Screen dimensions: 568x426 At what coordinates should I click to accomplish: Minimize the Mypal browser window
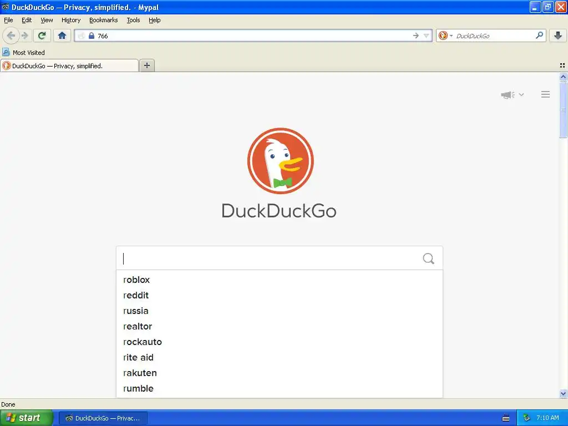pos(535,7)
